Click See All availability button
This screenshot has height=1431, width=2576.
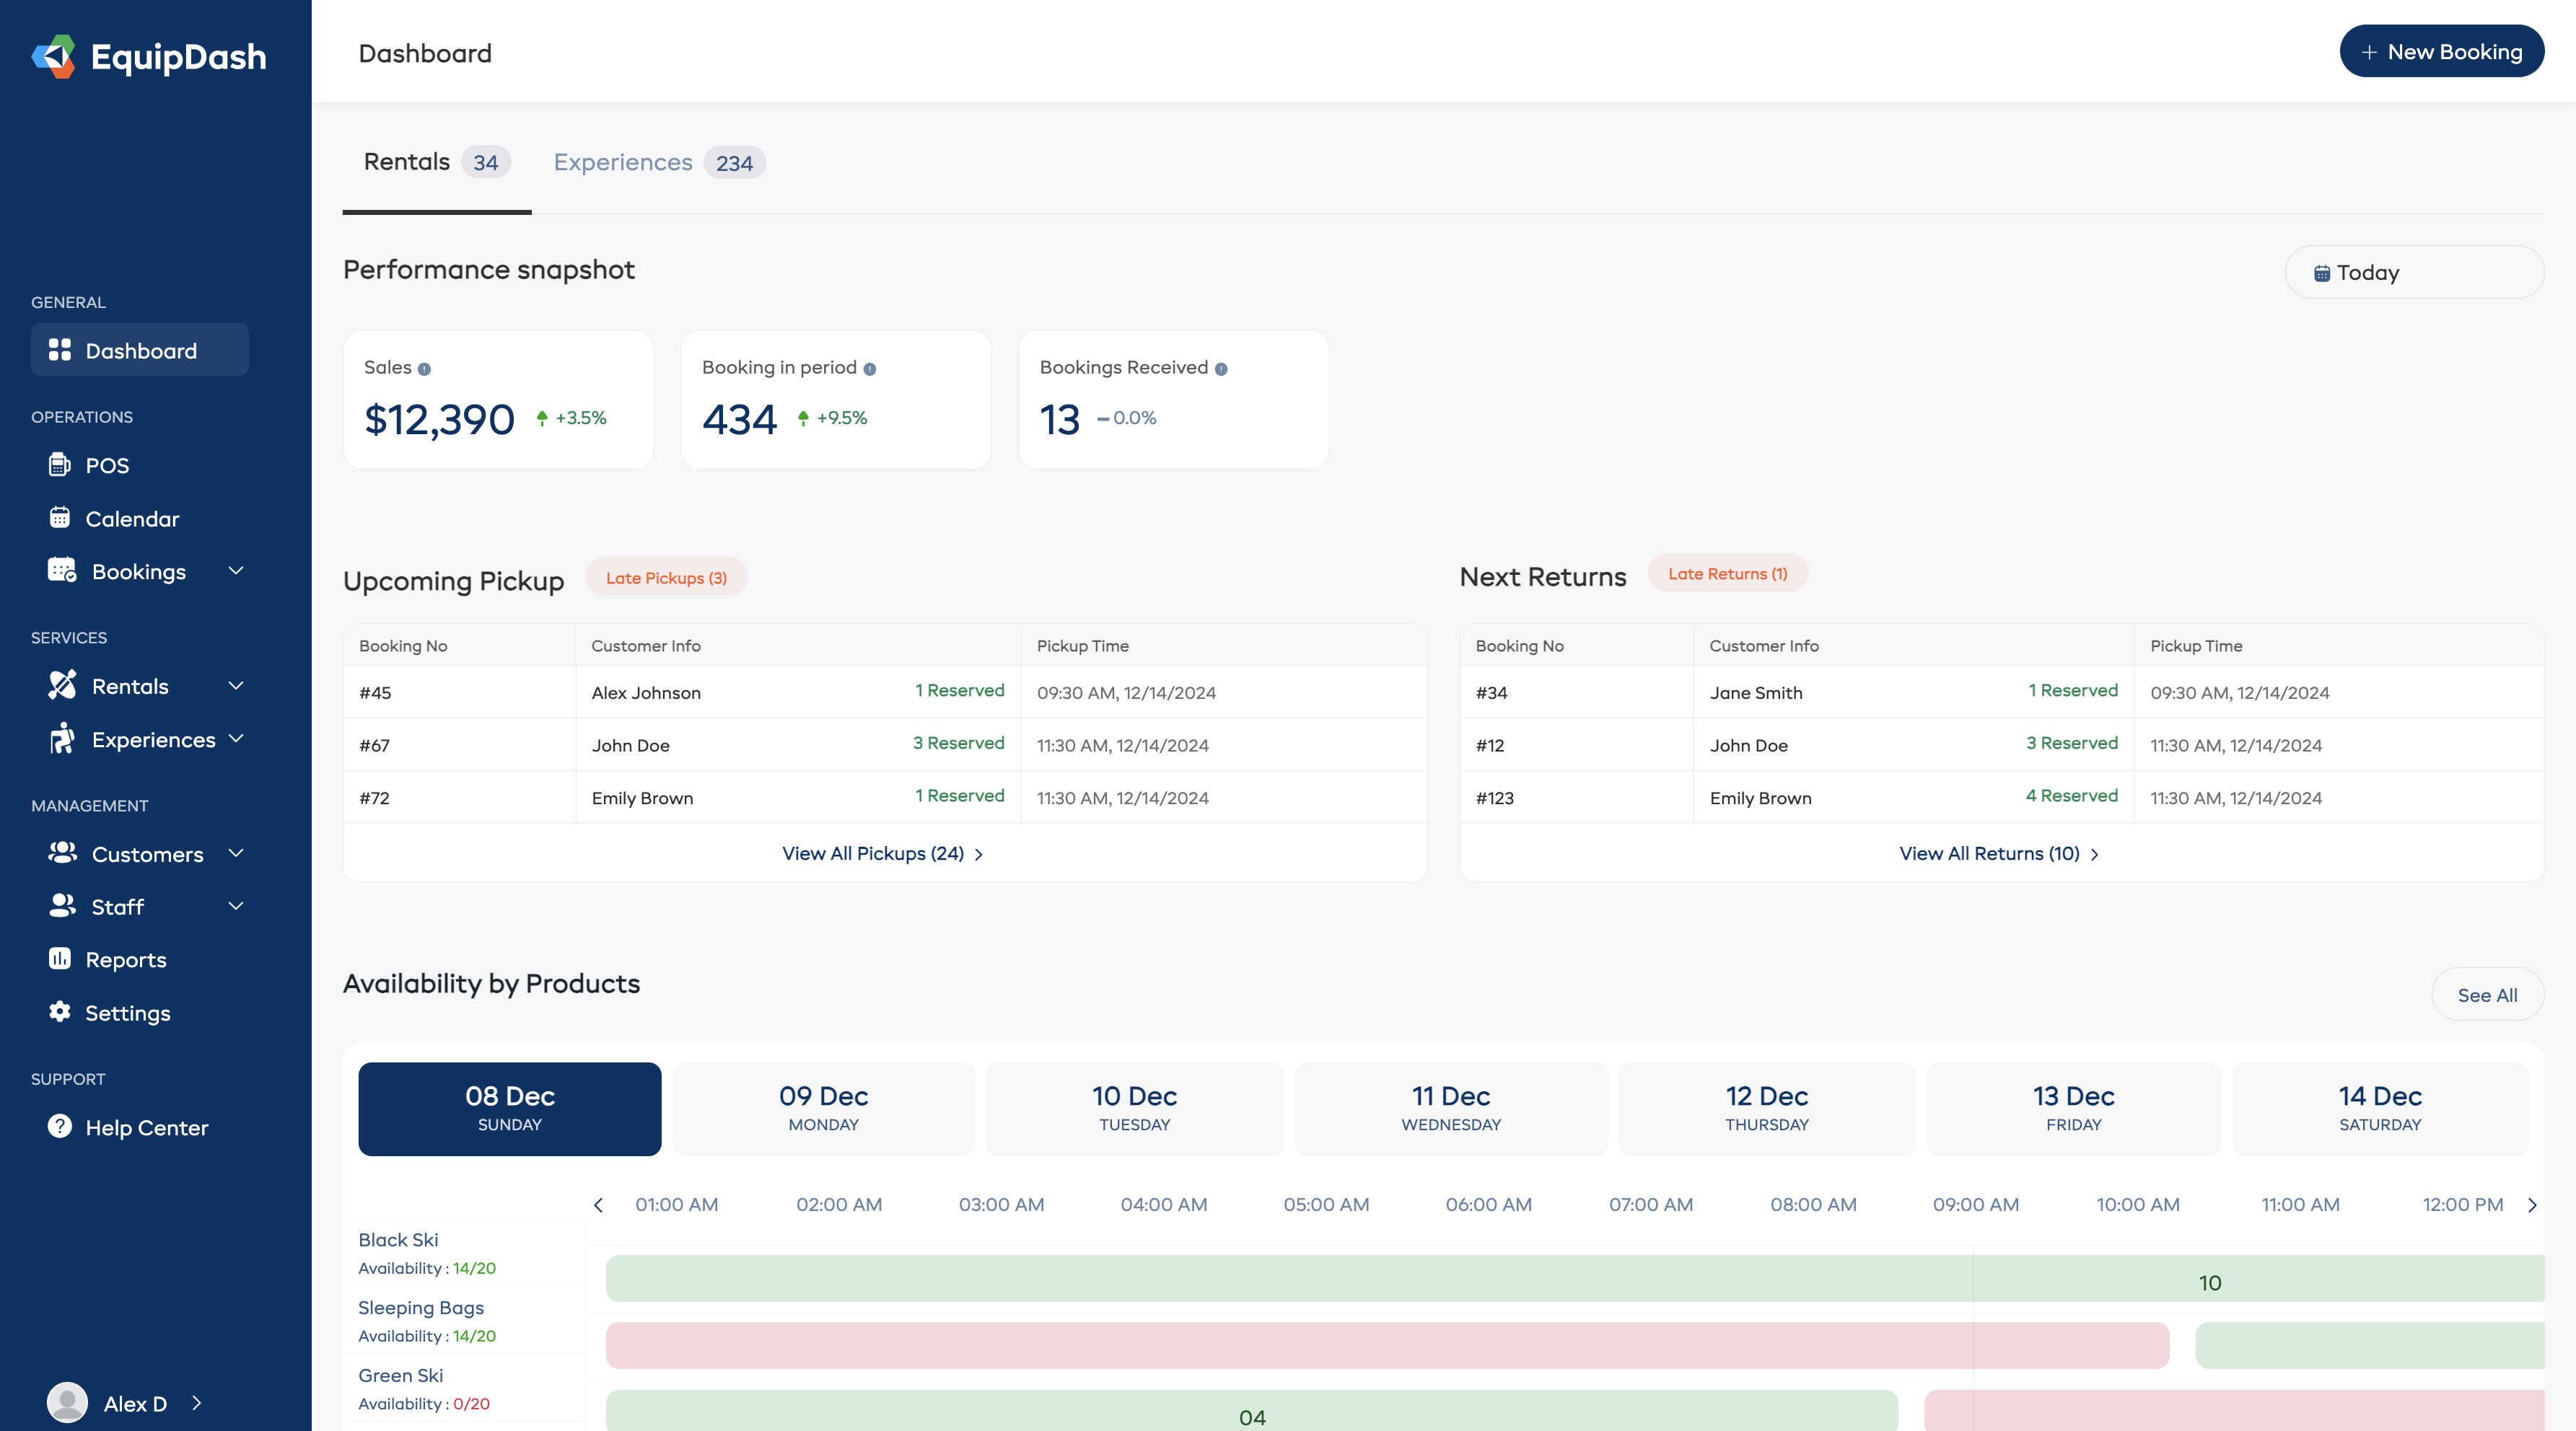pyautogui.click(x=2487, y=995)
